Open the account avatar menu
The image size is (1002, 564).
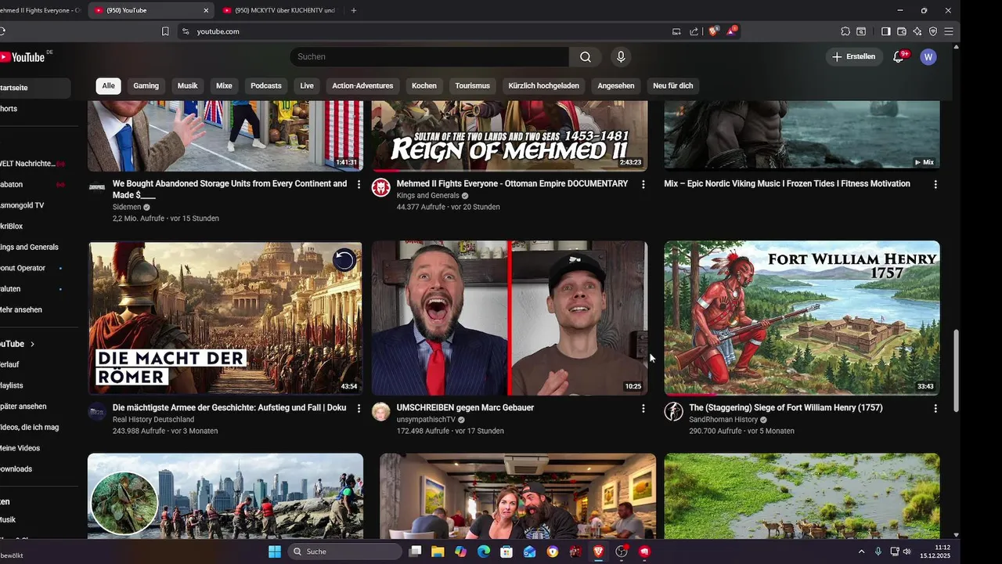tap(928, 56)
